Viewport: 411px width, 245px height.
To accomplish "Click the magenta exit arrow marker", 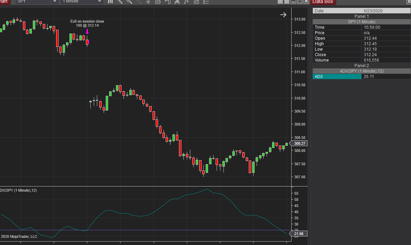I will [x=87, y=31].
